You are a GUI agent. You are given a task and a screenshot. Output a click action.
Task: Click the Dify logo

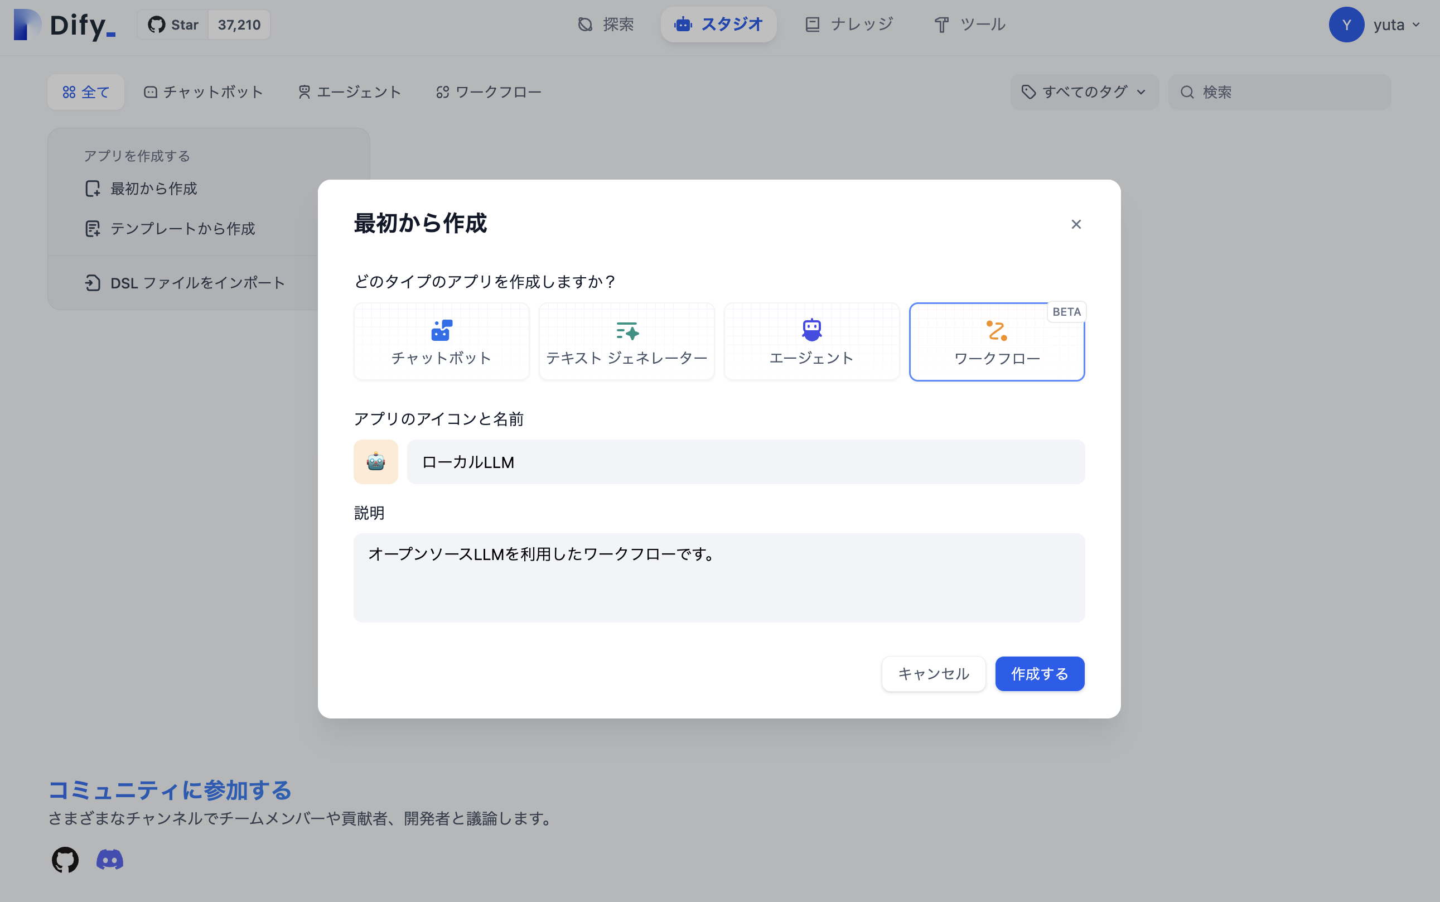[x=64, y=25]
